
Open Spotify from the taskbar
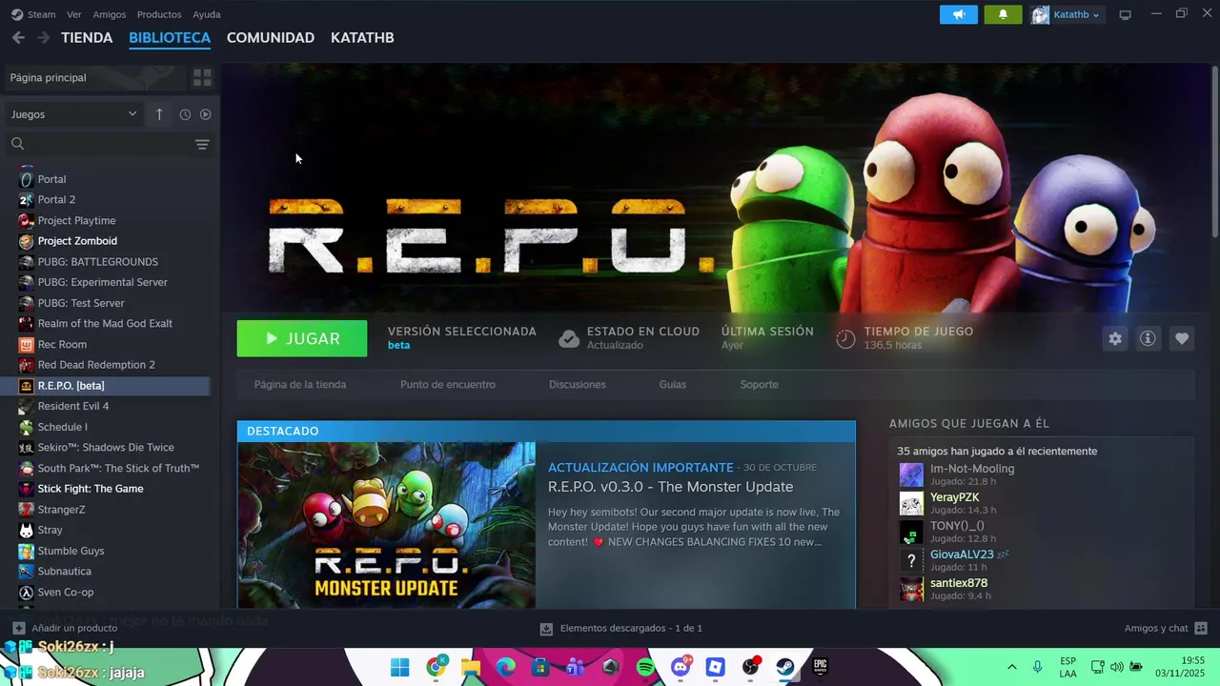pos(645,667)
